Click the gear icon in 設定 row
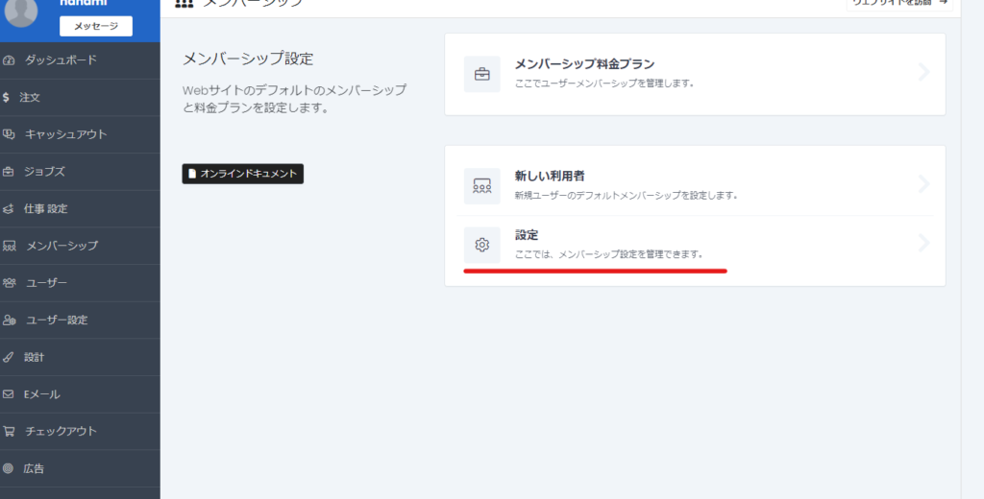Screen dimensions: 984x499 pyautogui.click(x=482, y=245)
